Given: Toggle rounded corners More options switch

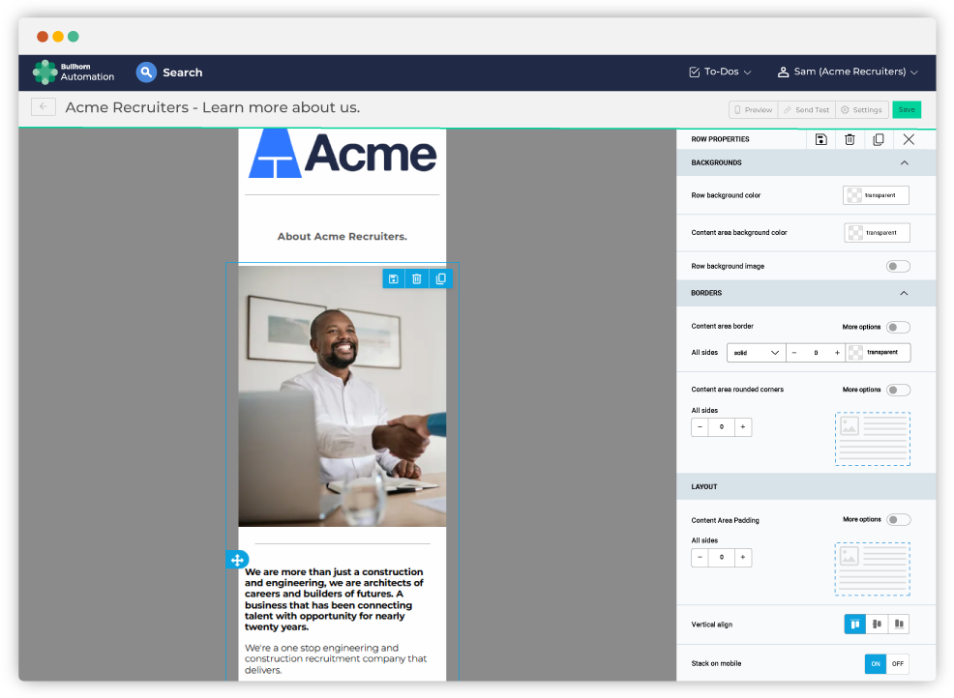Looking at the screenshot, I should (x=898, y=390).
